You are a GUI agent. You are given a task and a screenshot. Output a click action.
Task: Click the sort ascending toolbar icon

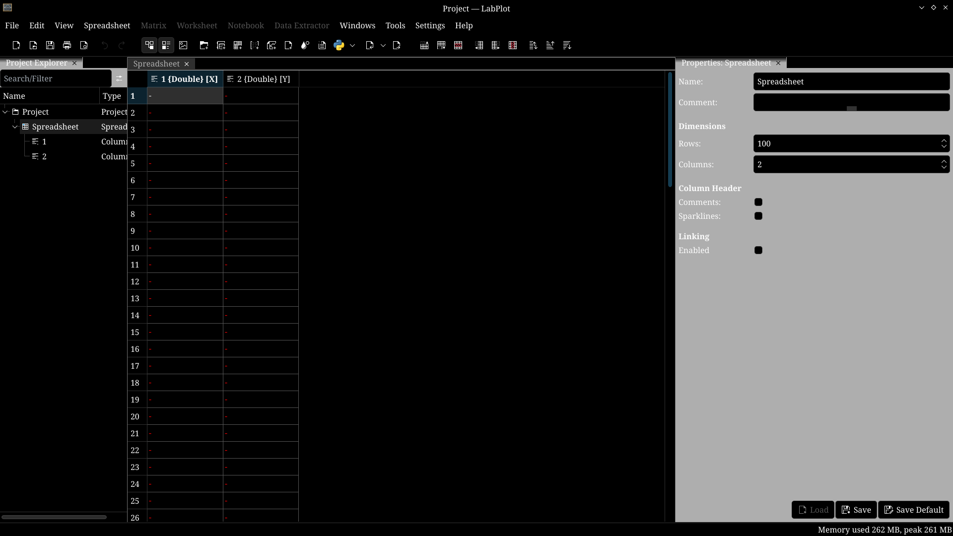click(550, 45)
